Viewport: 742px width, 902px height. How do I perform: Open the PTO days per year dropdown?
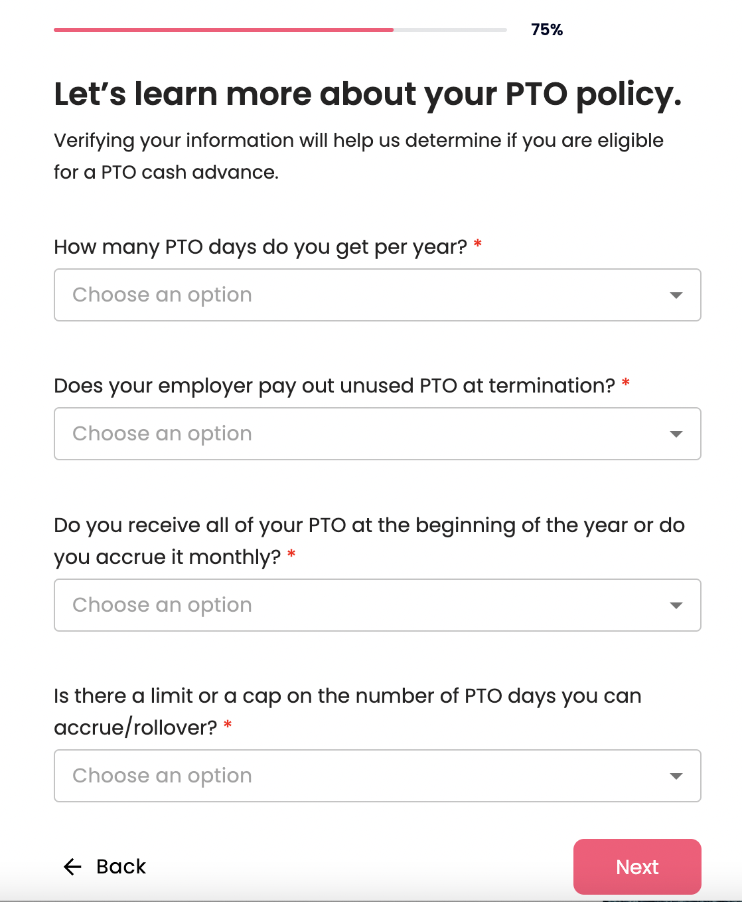pos(377,295)
